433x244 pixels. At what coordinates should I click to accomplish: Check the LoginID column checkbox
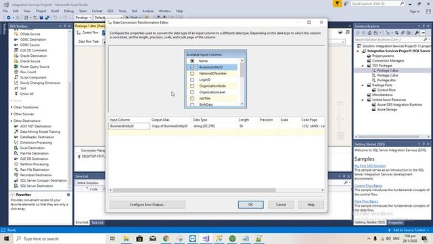point(192,80)
